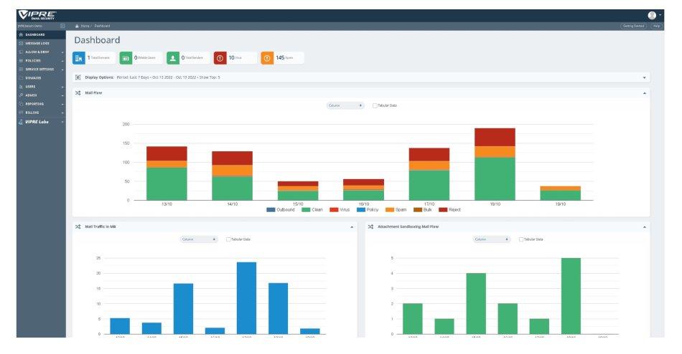Click the blue Total Domains card icon
Image resolution: width=682 pixels, height=354 pixels.
(x=79, y=58)
